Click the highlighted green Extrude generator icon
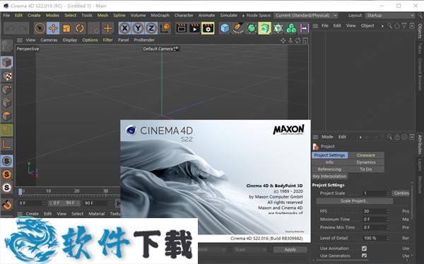The width and height of the screenshot is (424, 264). (x=265, y=28)
